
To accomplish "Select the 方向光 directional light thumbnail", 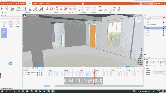I will pyautogui.click(x=11, y=24).
